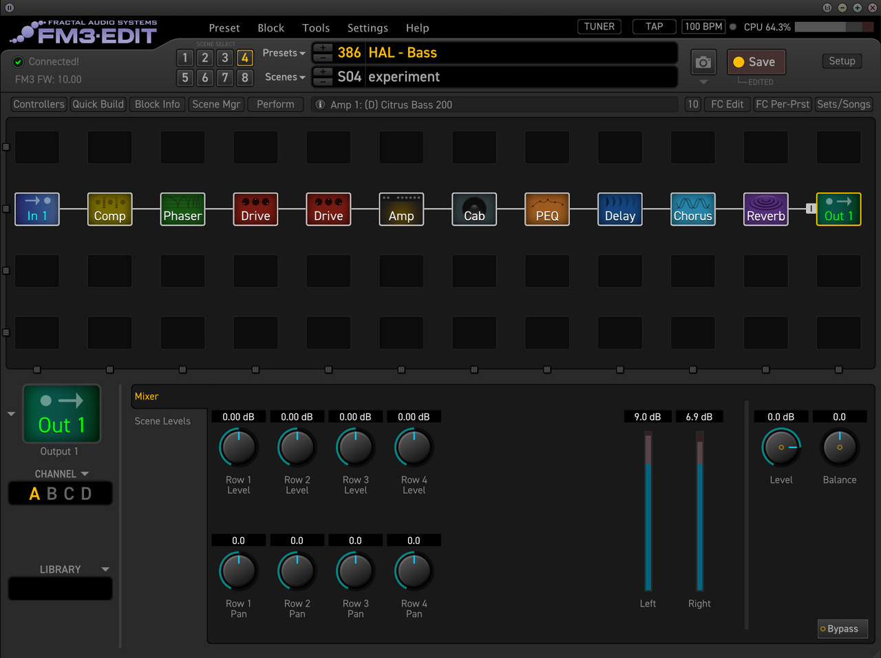
Task: Select channel B
Action: click(x=52, y=494)
